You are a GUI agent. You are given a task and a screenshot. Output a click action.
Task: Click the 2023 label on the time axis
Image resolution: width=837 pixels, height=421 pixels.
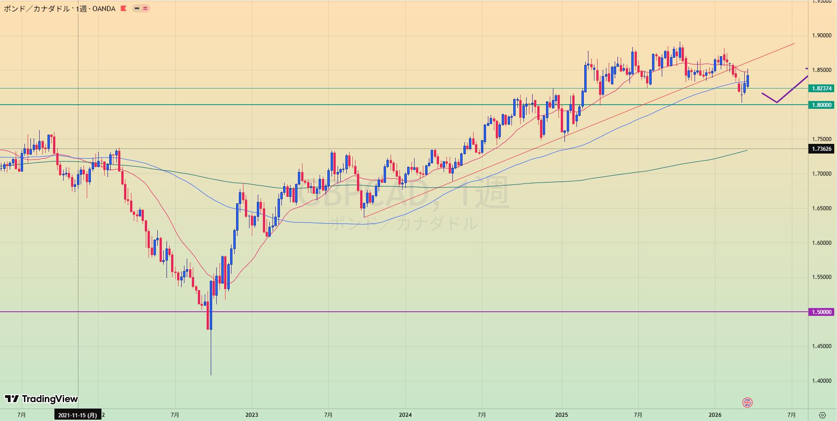point(252,415)
